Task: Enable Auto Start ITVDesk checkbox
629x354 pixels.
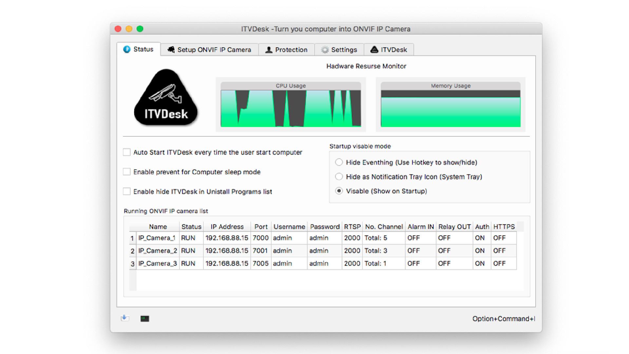Action: (x=127, y=152)
